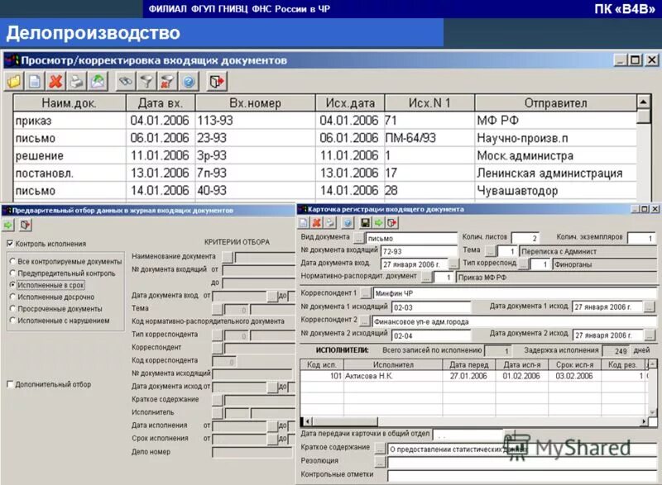Delete record with red X in main toolbar

(55, 81)
